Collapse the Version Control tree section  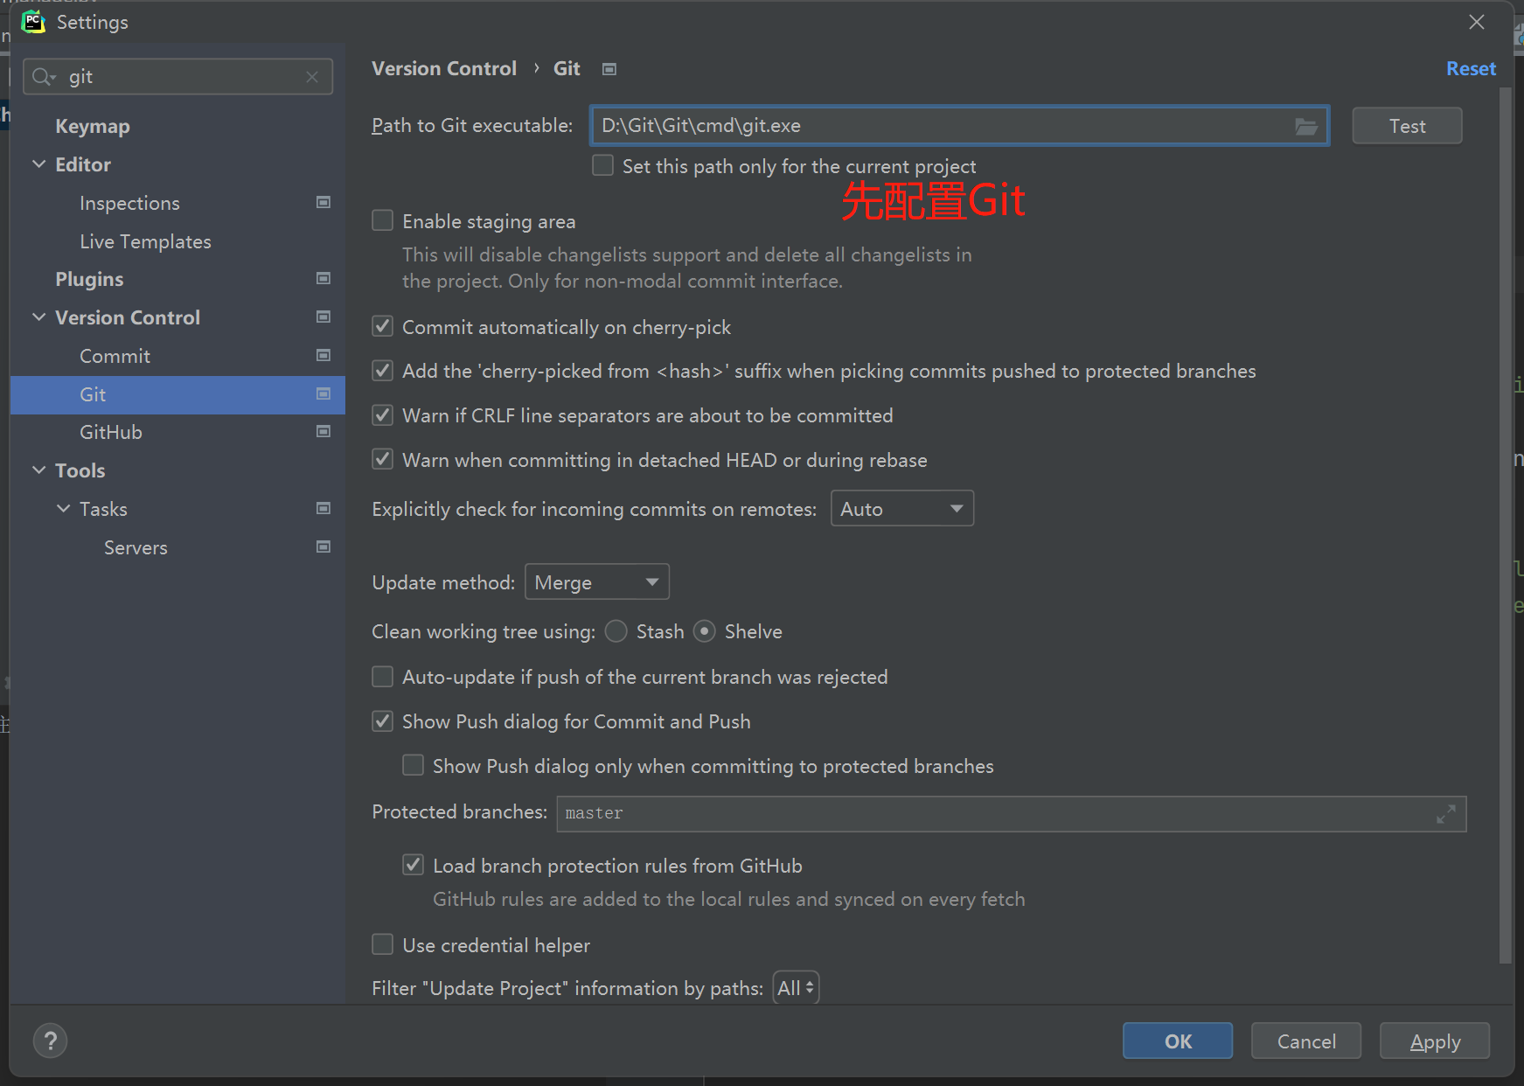pos(39,317)
